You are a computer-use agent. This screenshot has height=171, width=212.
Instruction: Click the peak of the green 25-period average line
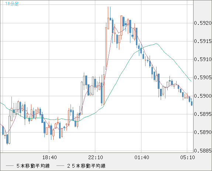(x=156, y=44)
